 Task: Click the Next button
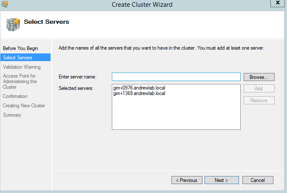coord(222,180)
